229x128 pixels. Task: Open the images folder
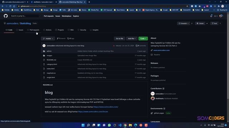49,55
